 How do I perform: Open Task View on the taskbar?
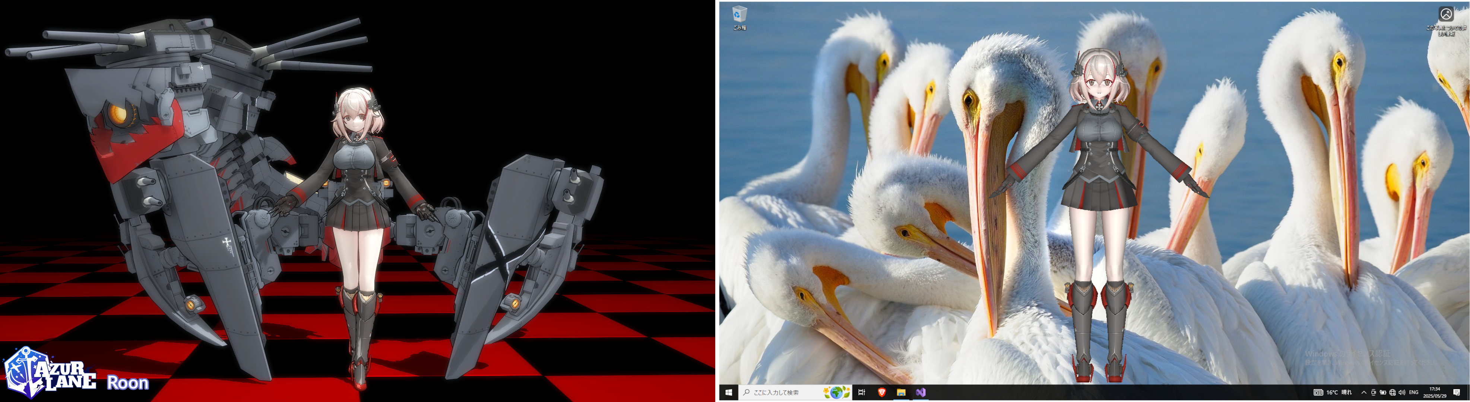point(862,392)
